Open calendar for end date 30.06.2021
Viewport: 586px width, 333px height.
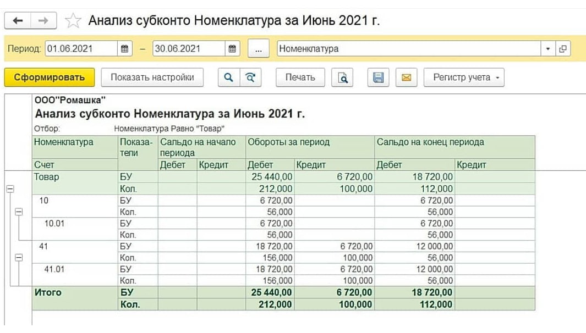pos(232,48)
